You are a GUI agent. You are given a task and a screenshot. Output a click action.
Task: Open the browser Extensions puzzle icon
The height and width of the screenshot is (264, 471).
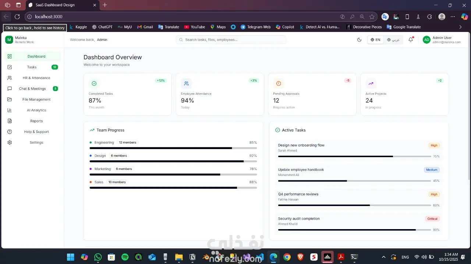[429, 17]
